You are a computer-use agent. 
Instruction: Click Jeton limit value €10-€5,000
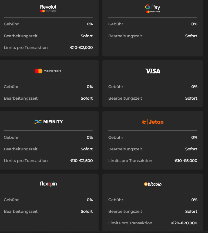[x=186, y=161]
